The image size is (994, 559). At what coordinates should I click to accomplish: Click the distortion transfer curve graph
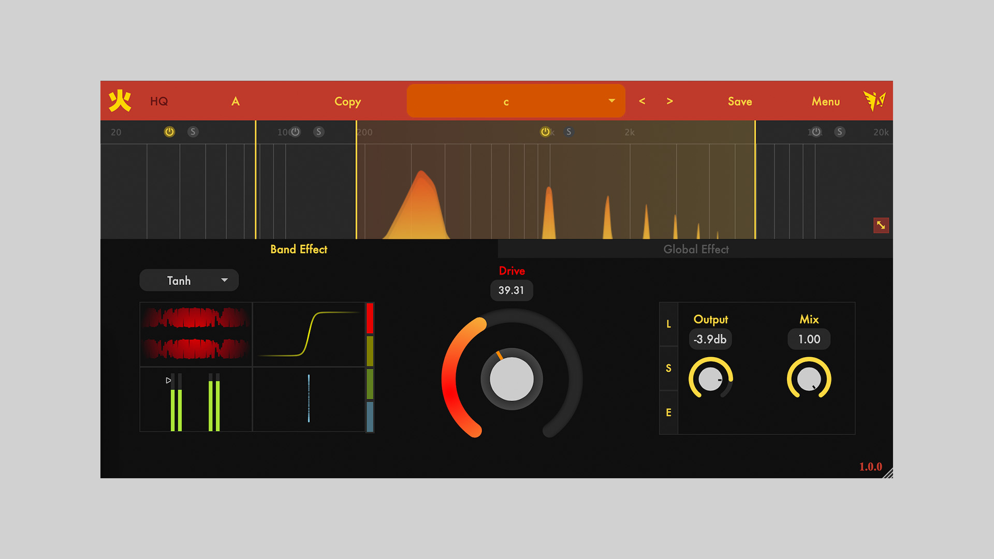pos(309,334)
